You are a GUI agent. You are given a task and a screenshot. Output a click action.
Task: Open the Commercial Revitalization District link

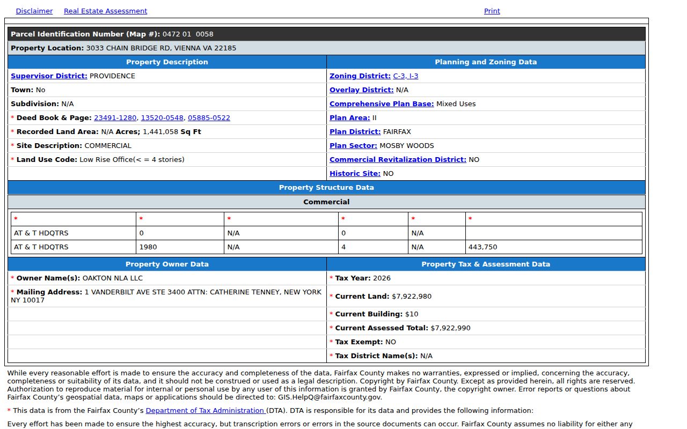click(x=398, y=159)
